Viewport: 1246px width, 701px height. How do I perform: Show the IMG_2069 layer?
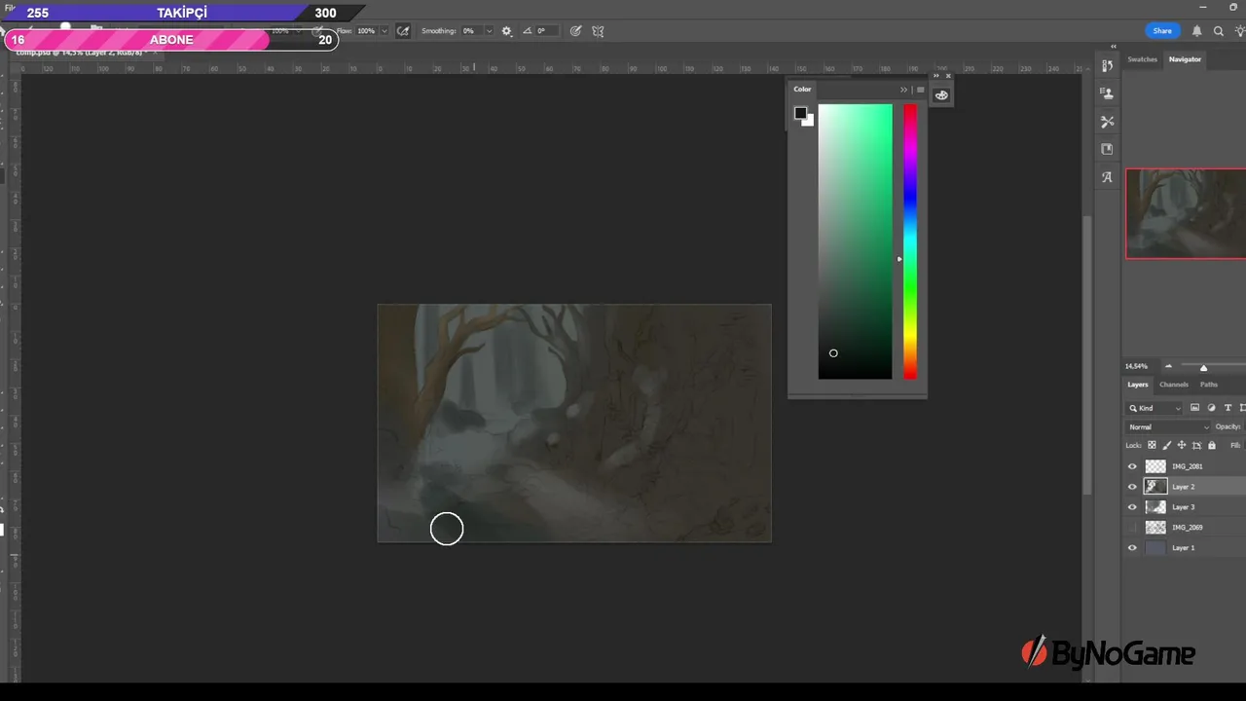1132,528
